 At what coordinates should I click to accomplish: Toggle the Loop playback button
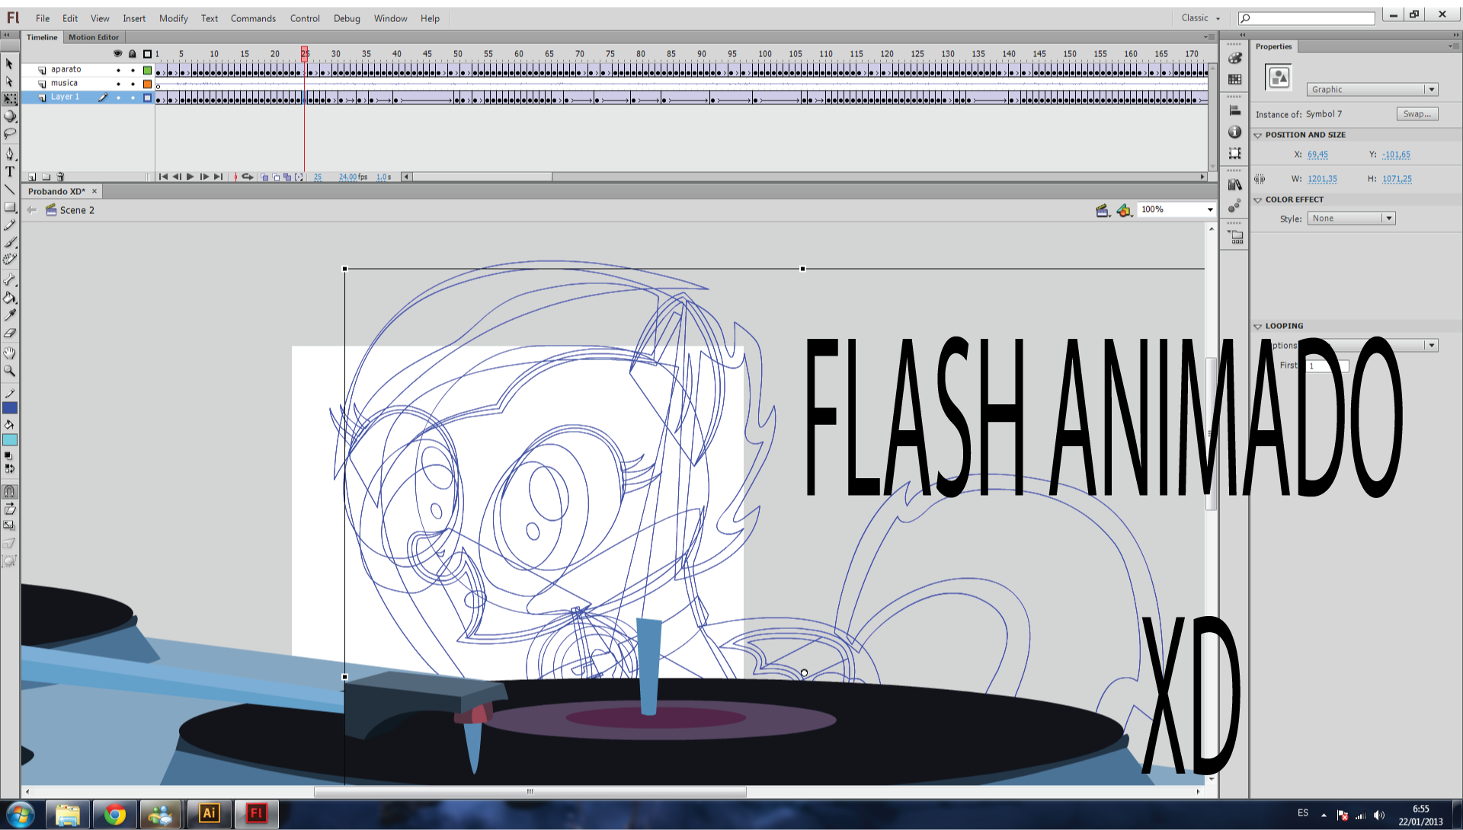tap(248, 177)
